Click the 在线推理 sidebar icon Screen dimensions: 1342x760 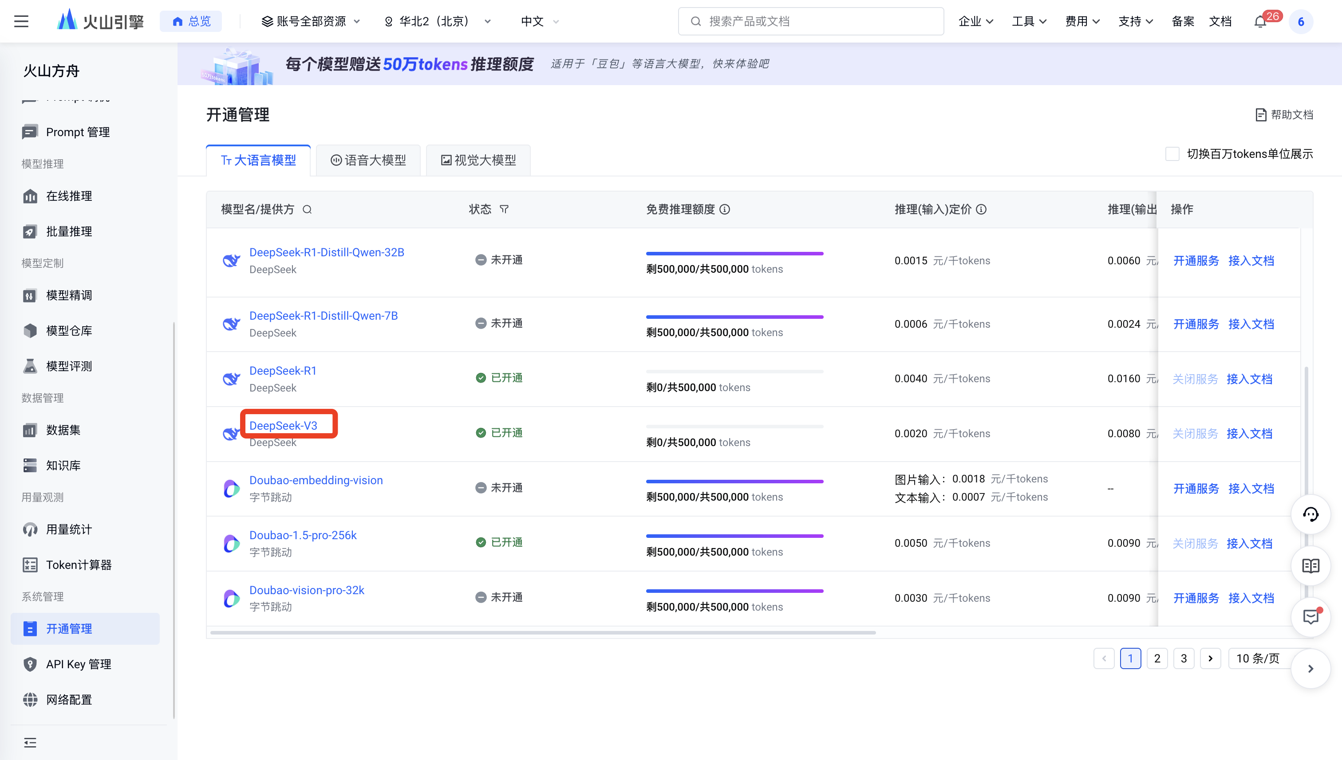[30, 196]
